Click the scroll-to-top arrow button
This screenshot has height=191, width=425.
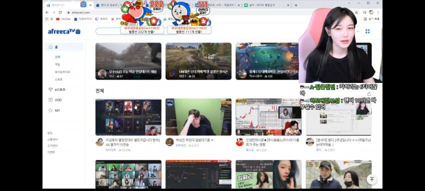pyautogui.click(x=372, y=179)
